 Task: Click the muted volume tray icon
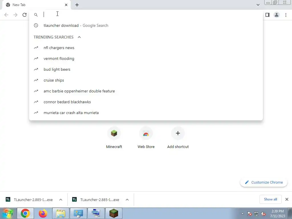[x=263, y=214]
